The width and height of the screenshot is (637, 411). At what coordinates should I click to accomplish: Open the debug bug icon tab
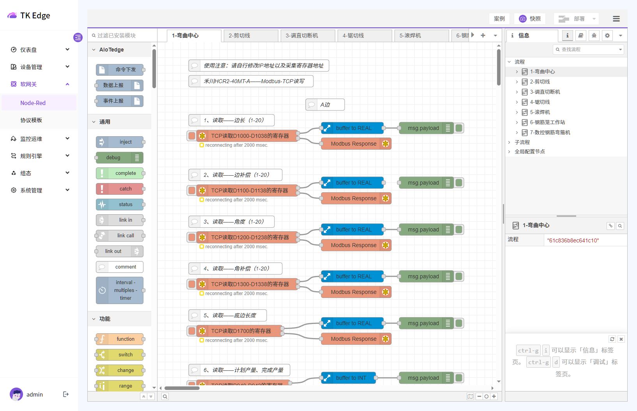pyautogui.click(x=594, y=36)
